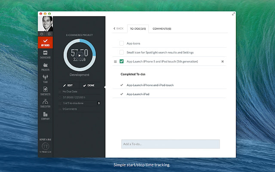The width and height of the screenshot is (275, 172).
Task: Open the Time Editor icon
Action: pos(45,103)
